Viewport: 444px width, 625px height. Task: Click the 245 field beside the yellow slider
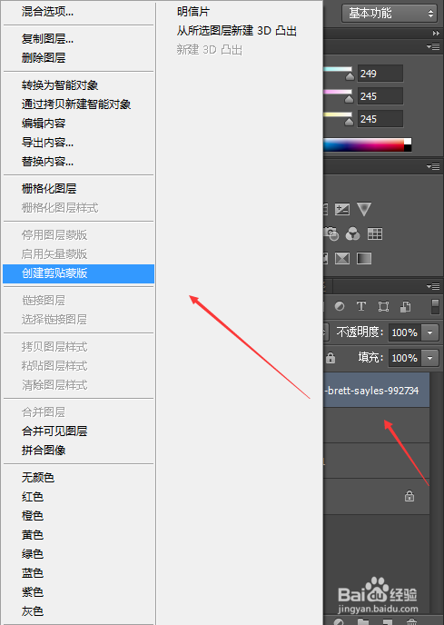coord(380,119)
